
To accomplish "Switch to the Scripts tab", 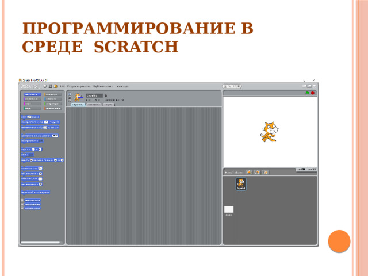I will tap(78, 105).
